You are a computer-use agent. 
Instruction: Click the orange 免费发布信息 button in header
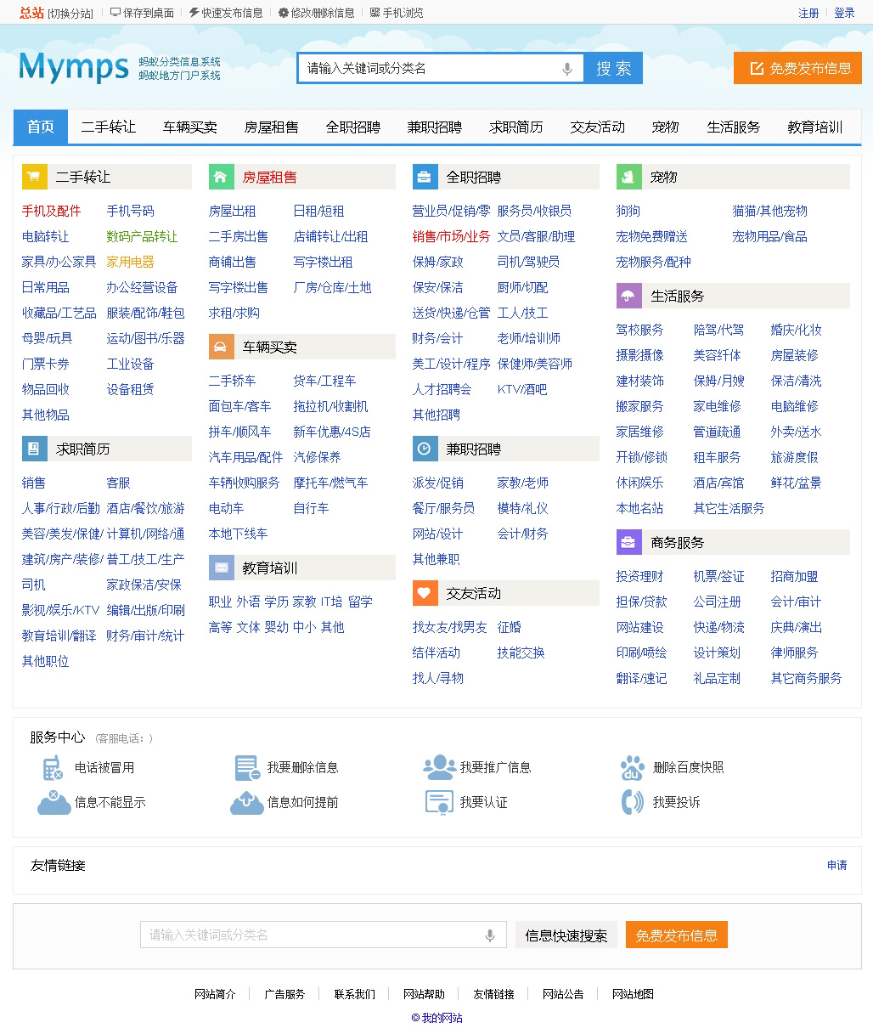[797, 69]
